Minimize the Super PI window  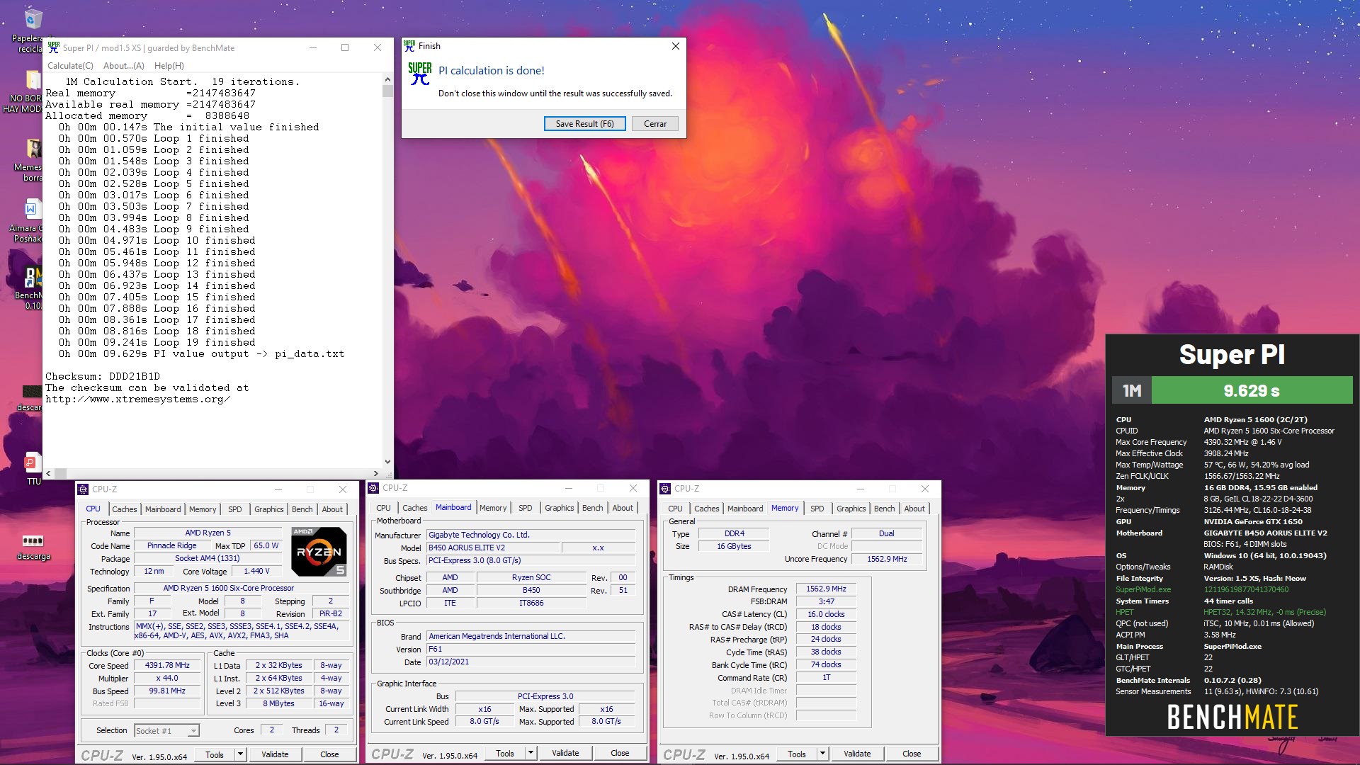coord(313,47)
